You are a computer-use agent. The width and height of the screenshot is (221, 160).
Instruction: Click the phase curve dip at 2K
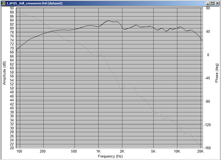point(122,89)
